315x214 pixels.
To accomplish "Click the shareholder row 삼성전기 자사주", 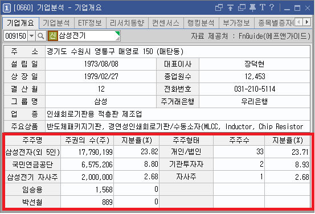I will [32, 177].
